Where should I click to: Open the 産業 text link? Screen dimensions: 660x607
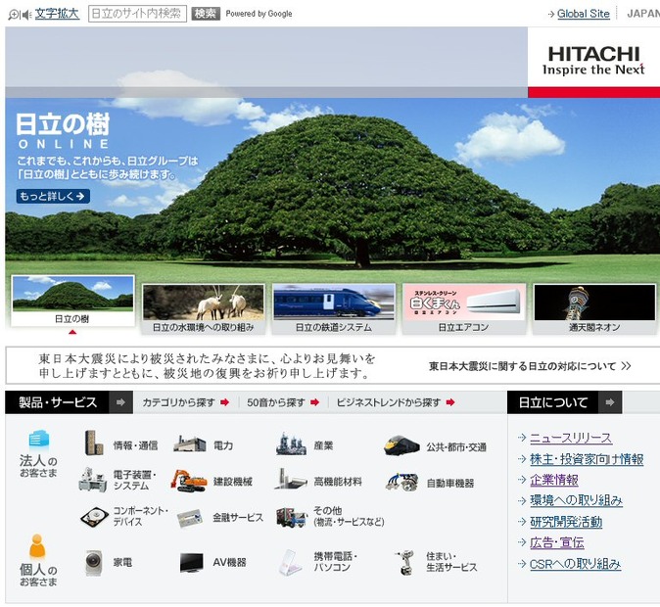point(323,445)
